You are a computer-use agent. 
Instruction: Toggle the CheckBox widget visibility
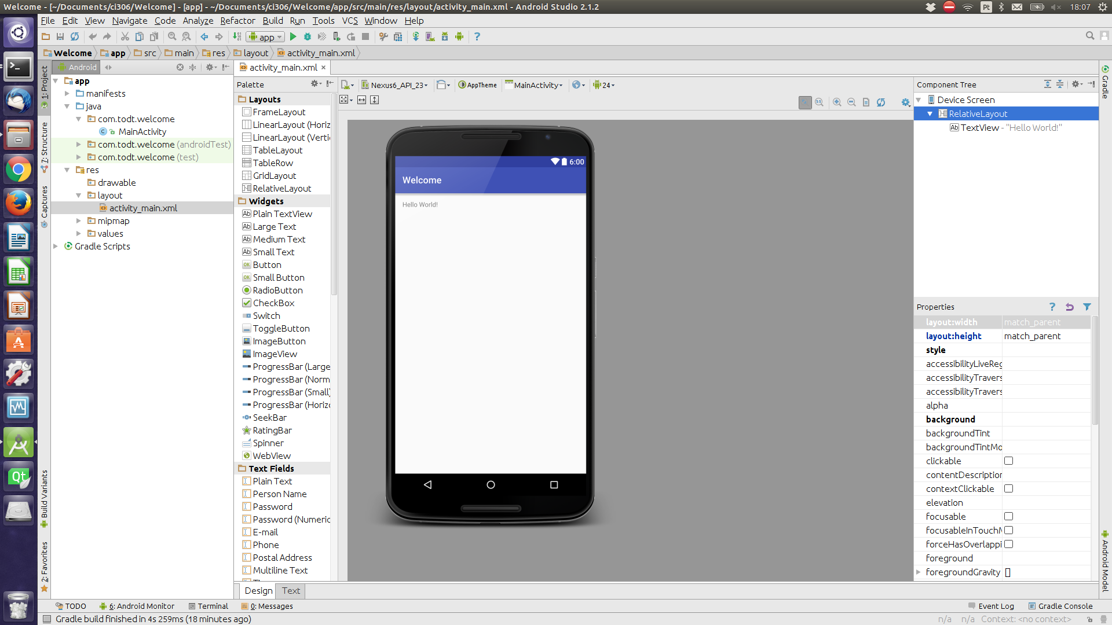(x=273, y=303)
